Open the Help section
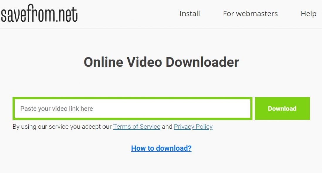 (309, 14)
